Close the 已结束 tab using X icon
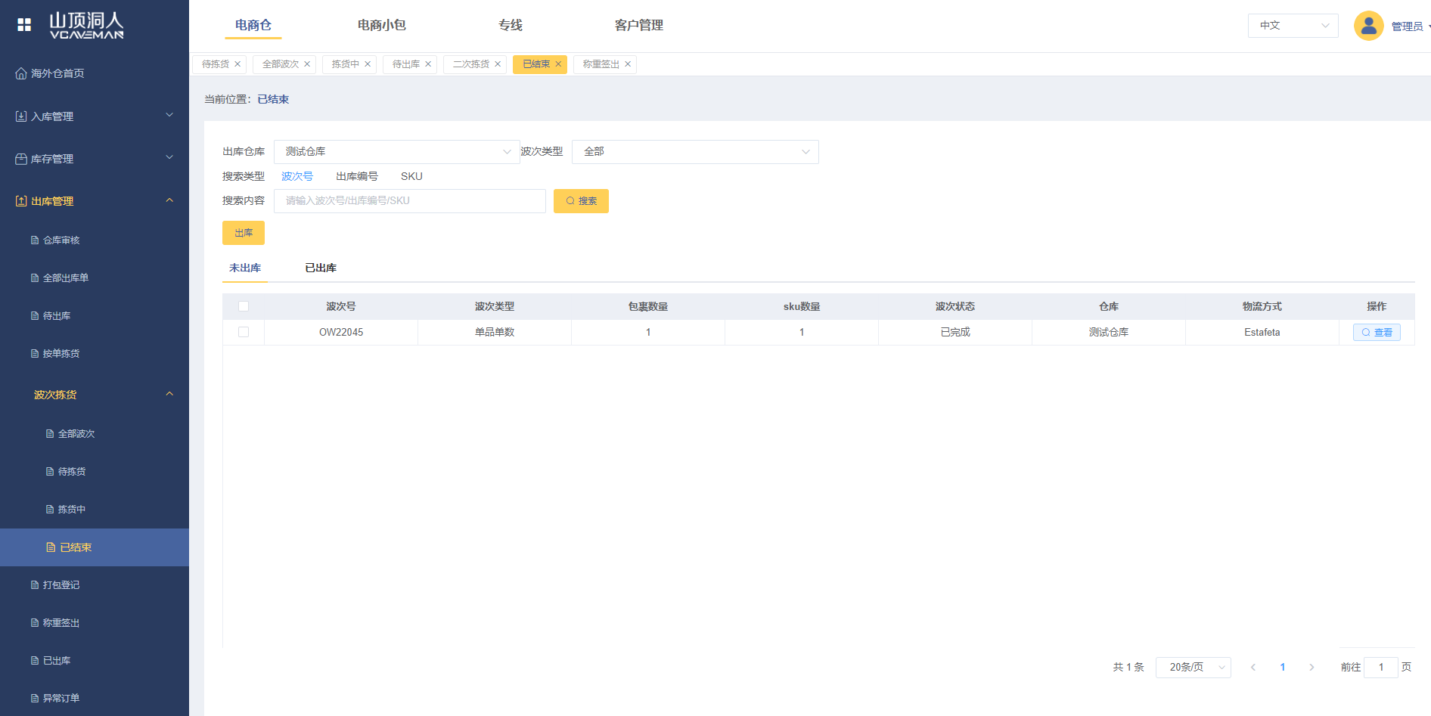1431x716 pixels. click(x=558, y=64)
